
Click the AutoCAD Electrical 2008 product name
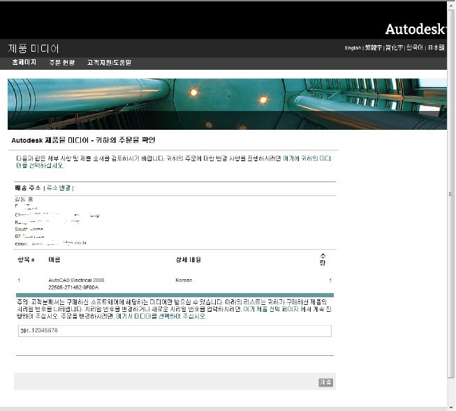click(x=76, y=281)
